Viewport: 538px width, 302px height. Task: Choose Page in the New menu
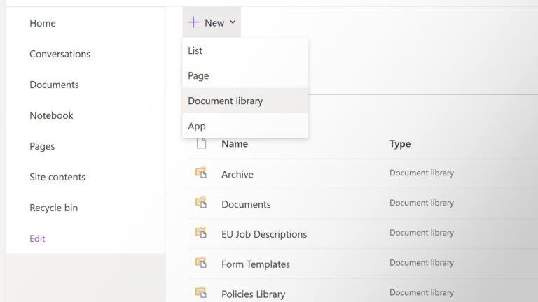click(198, 75)
